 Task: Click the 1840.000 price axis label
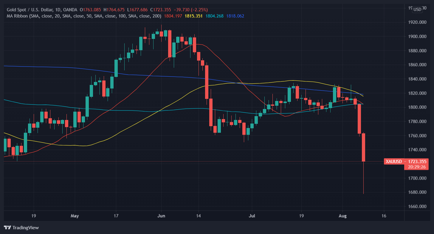418,79
